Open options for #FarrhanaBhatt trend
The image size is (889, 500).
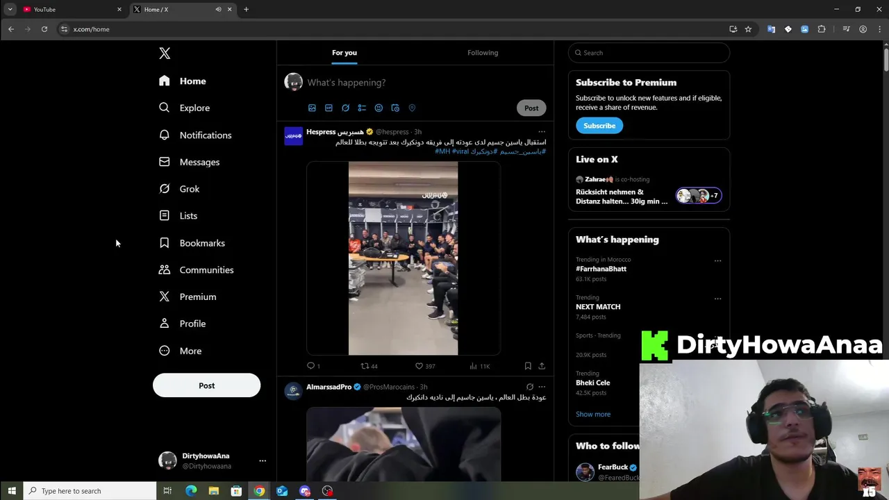[x=717, y=261]
